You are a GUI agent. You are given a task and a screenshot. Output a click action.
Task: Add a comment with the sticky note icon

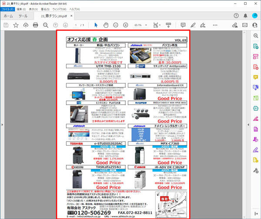(x=183, y=25)
